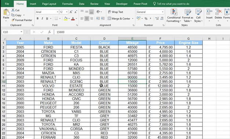Click the Delete cells icon
The height and width of the screenshot is (139, 230).
218,12
